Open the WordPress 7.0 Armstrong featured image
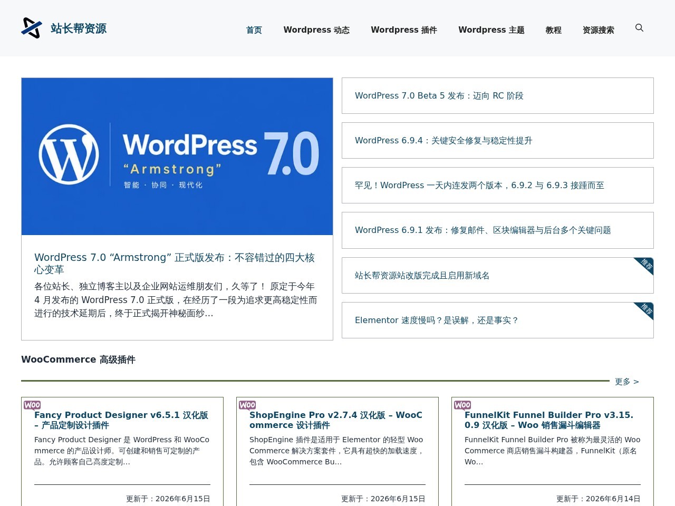675x506 pixels. [x=177, y=157]
